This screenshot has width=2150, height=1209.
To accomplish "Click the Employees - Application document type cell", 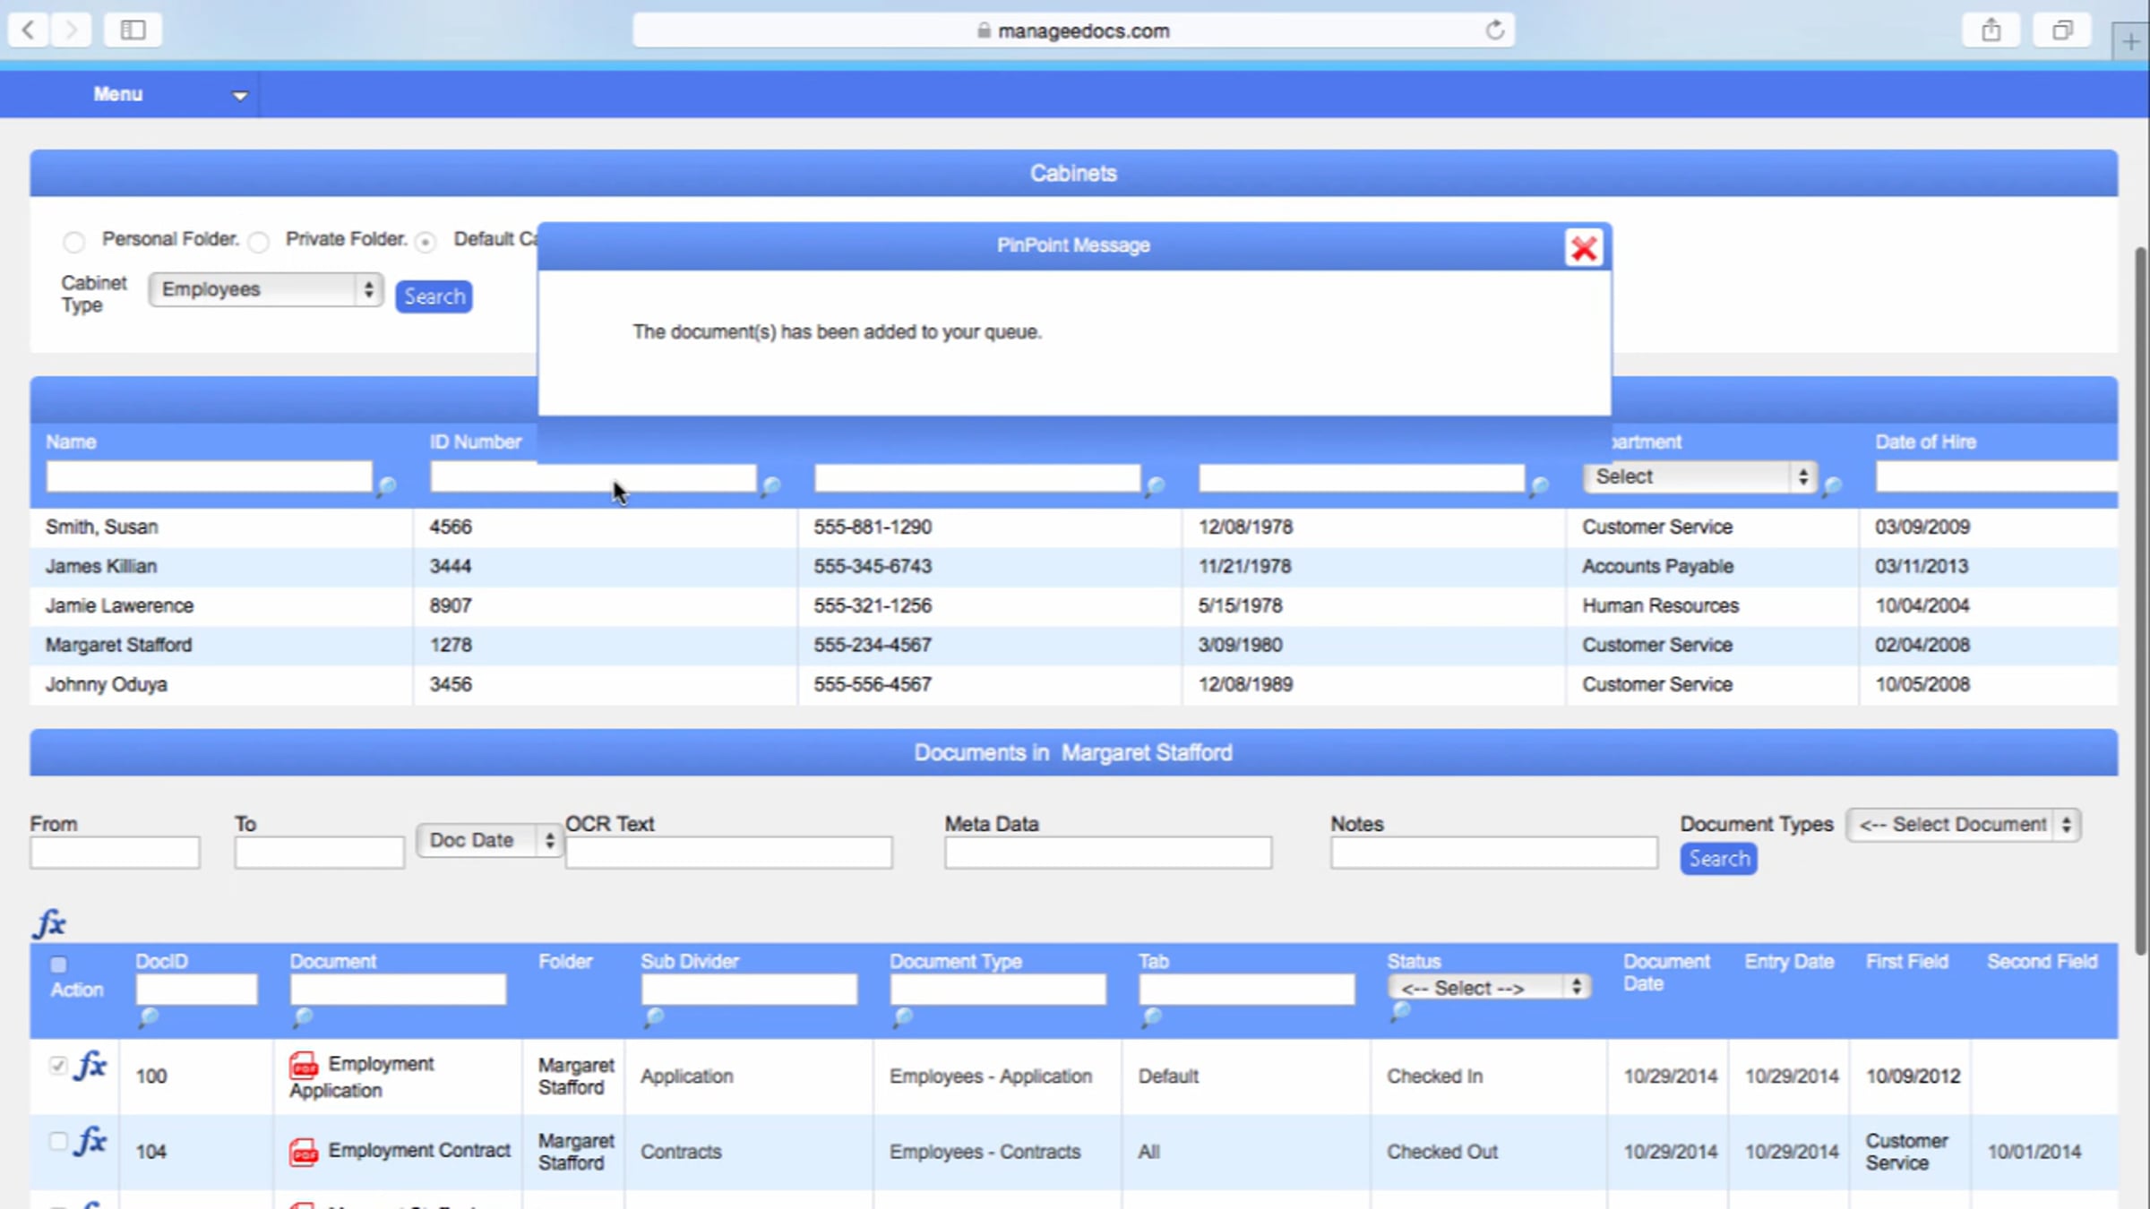I will coord(990,1076).
